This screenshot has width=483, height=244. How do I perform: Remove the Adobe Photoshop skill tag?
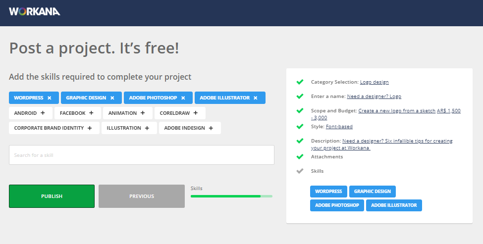[x=183, y=98]
